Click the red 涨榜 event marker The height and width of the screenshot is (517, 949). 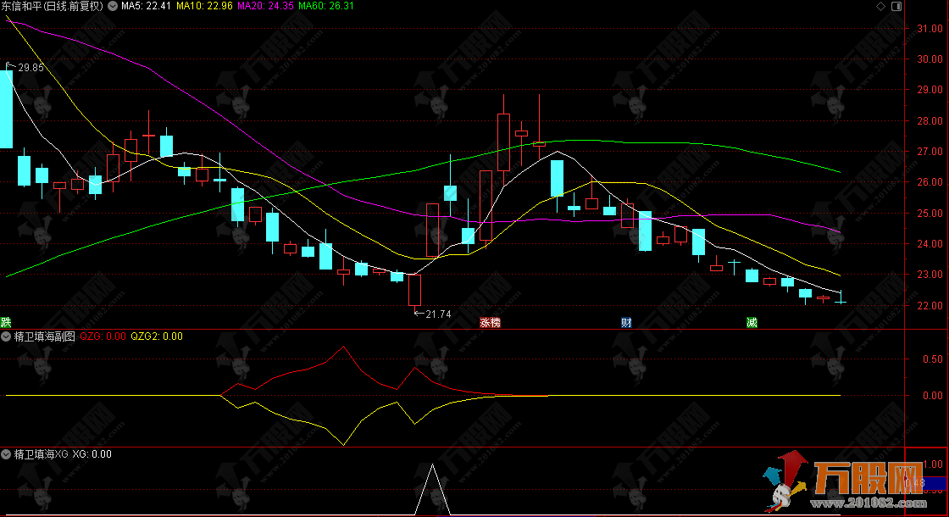[490, 322]
